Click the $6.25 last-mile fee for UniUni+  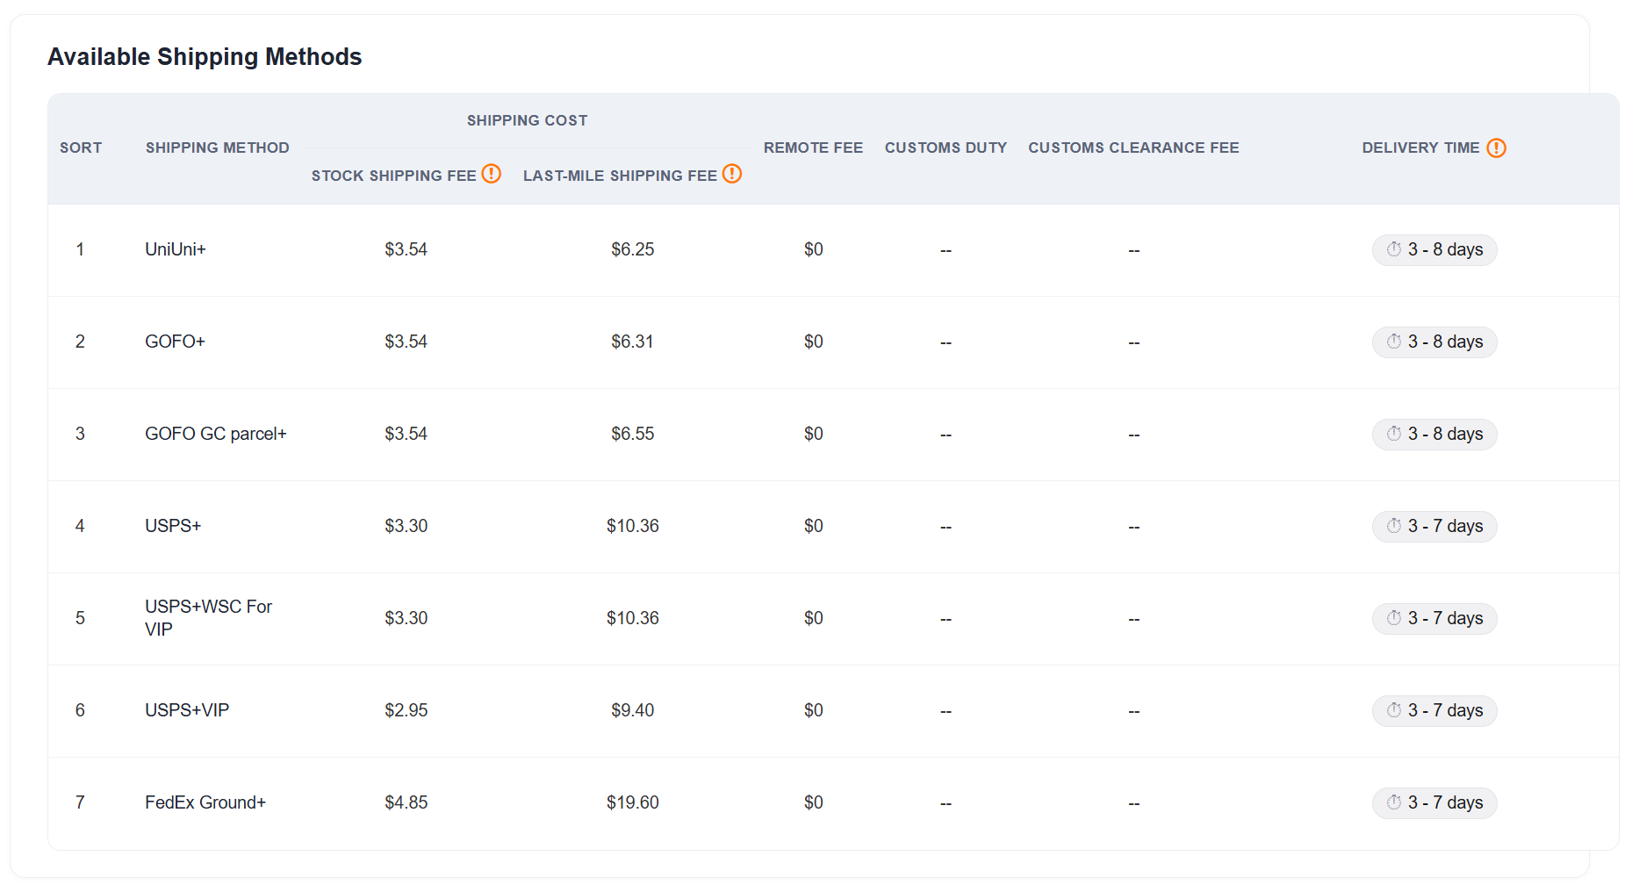pos(633,249)
